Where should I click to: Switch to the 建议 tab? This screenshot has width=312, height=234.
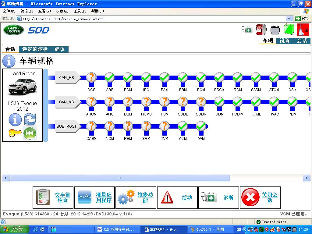(60, 49)
